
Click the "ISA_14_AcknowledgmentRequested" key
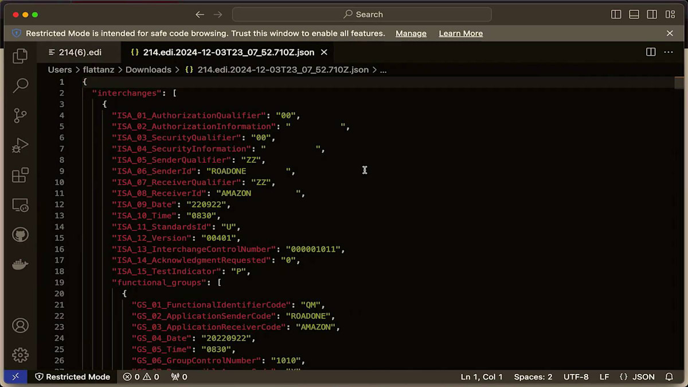(191, 260)
